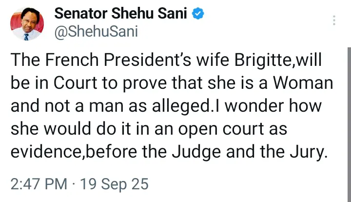Open the three-dot more options menu
Image resolution: width=351 pixels, height=202 pixels.
click(x=334, y=20)
